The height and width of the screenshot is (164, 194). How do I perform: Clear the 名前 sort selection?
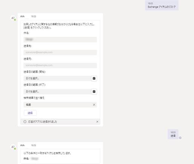click(94, 105)
